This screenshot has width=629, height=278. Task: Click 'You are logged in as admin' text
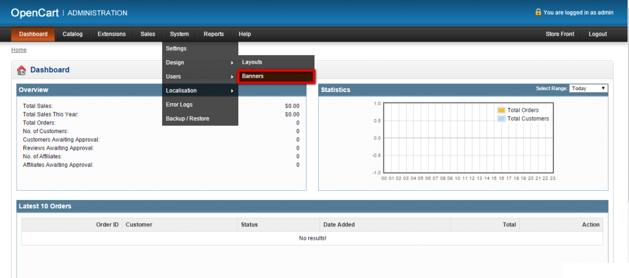[578, 12]
